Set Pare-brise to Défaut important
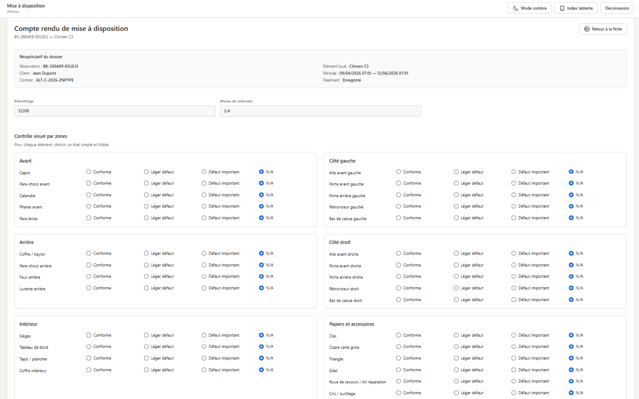Viewport: 639px width, 399px height. click(x=204, y=218)
